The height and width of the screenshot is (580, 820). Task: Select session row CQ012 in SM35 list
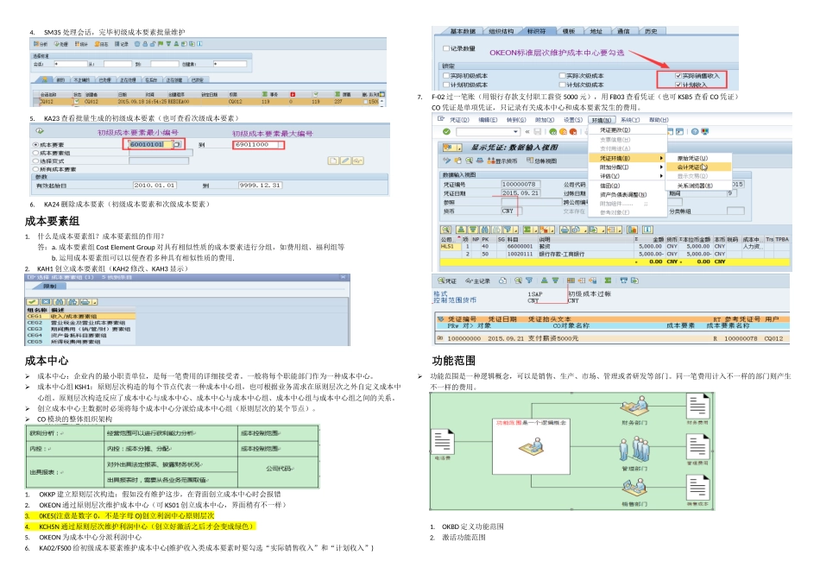tap(209, 102)
